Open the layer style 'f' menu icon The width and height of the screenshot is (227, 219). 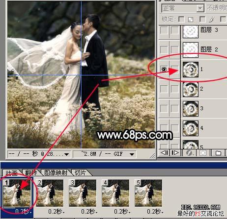[190, 153]
